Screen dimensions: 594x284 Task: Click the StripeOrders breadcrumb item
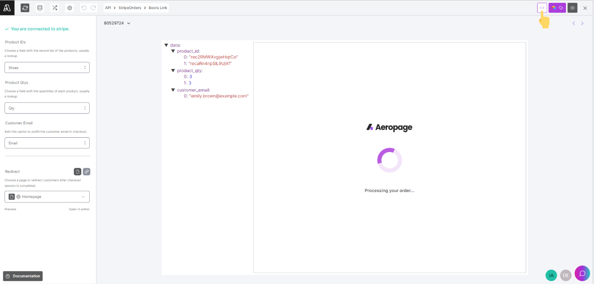(x=130, y=8)
